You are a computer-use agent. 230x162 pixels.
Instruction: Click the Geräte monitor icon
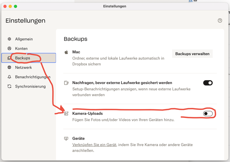point(66,138)
